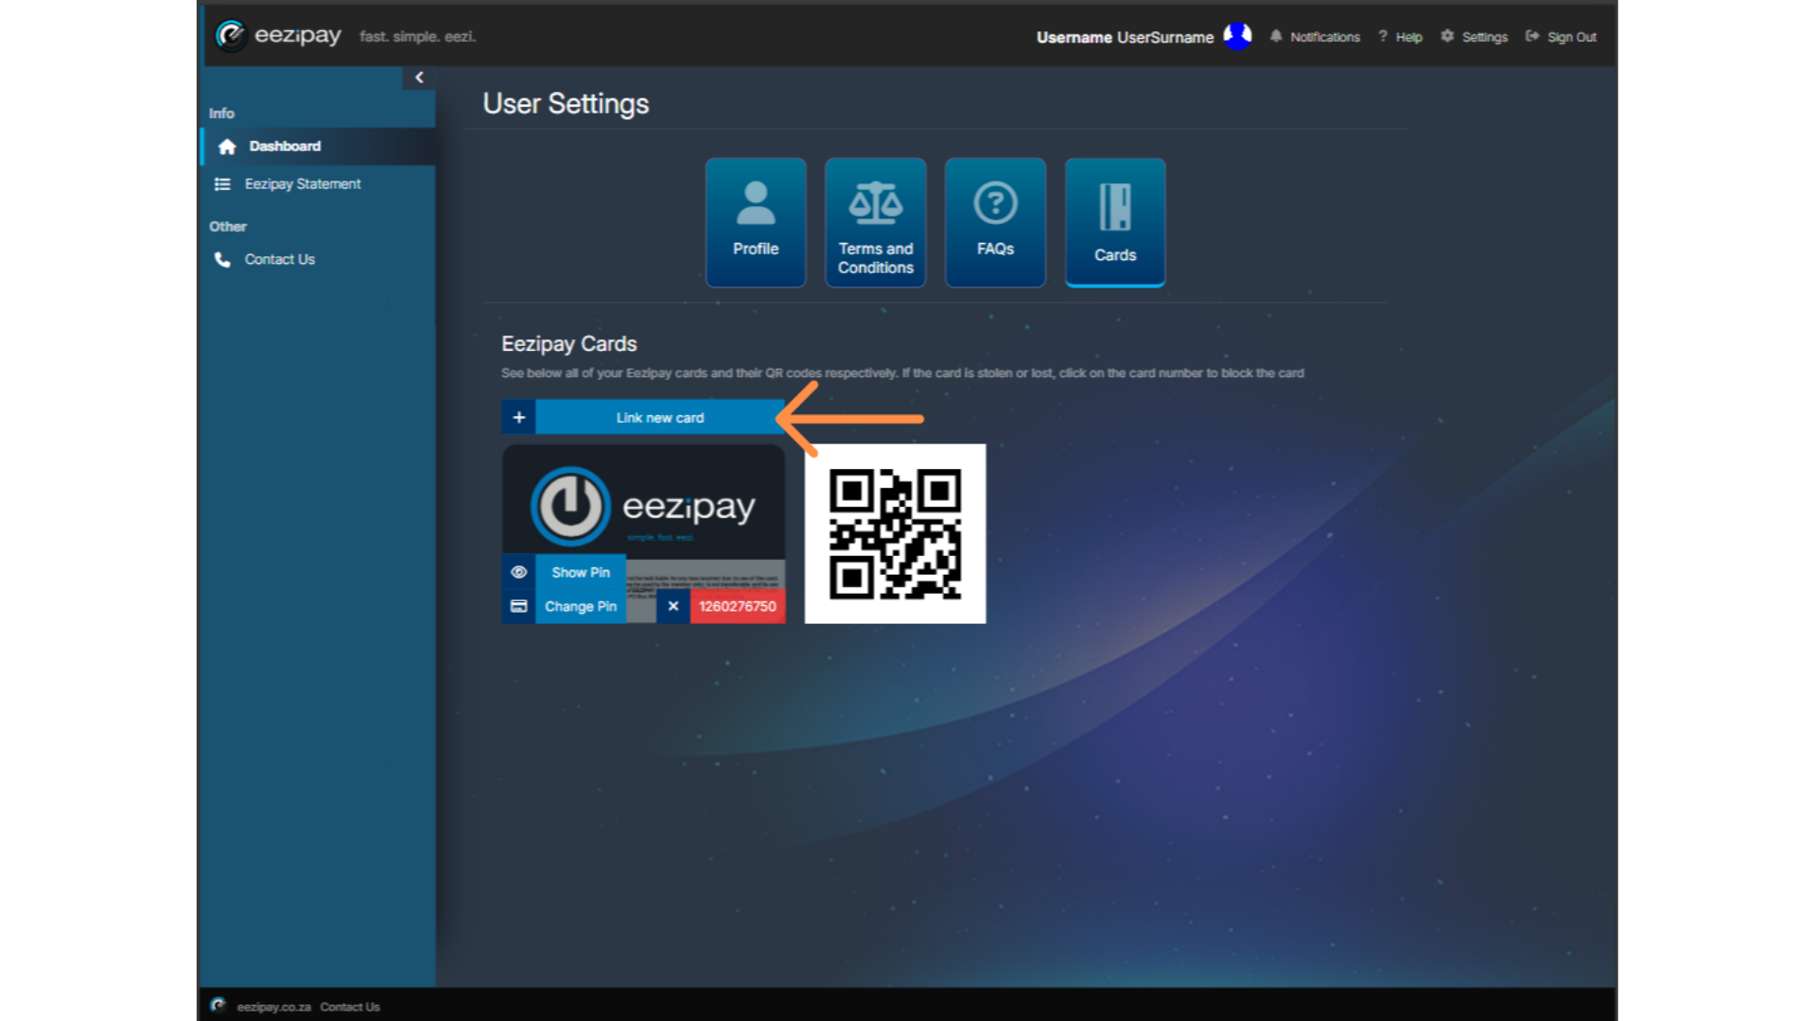This screenshot has width=1816, height=1021.
Task: Click eezipay.co.za link in footer
Action: (274, 1007)
